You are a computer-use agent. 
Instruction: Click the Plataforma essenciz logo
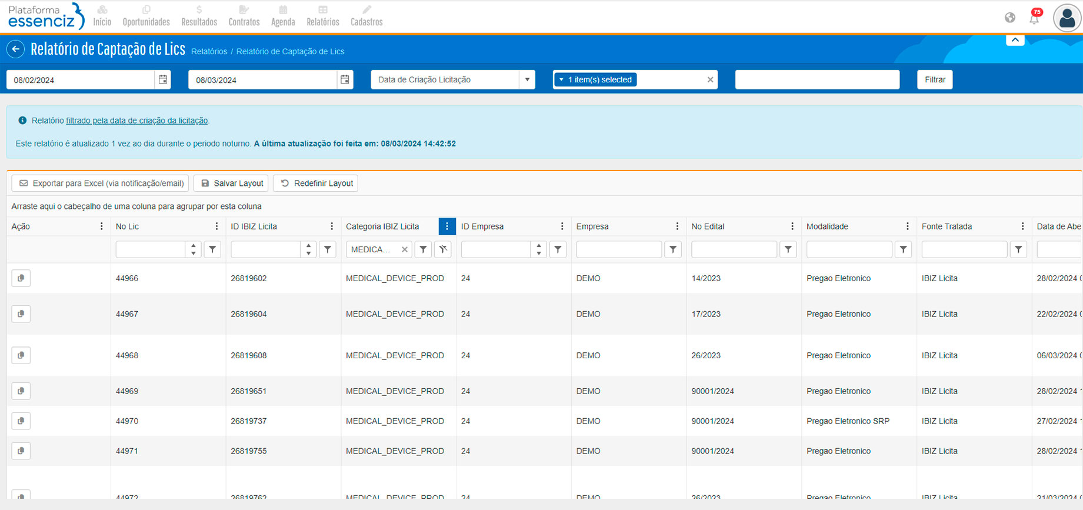46,16
